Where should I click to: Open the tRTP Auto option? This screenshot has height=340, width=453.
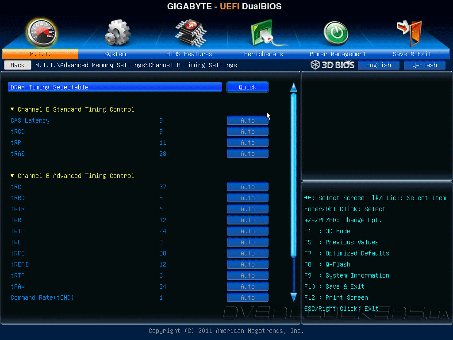pos(248,275)
